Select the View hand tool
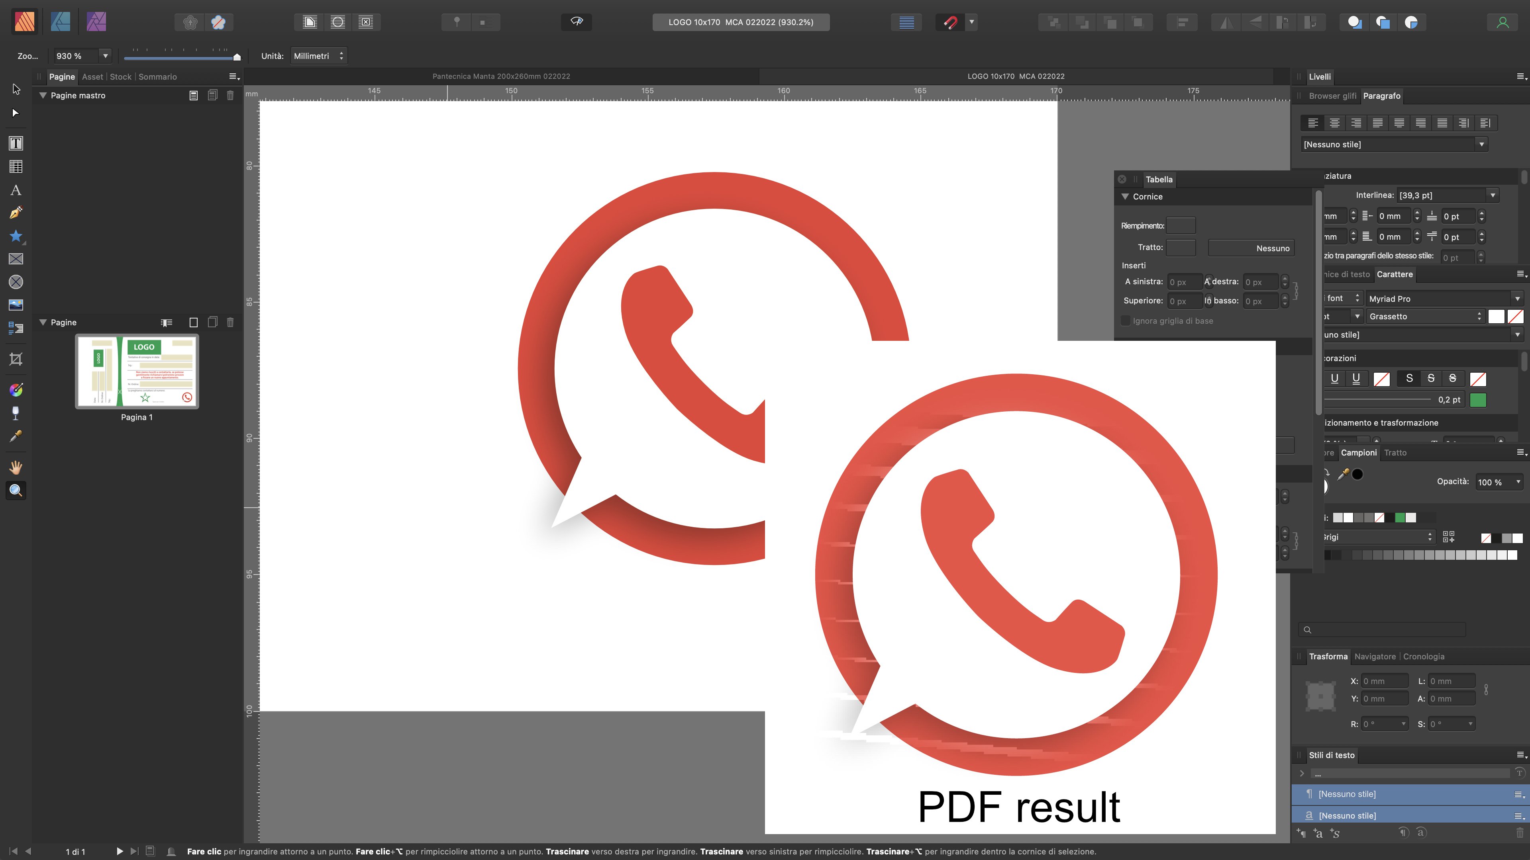Screen dimensions: 1530x860 pos(16,468)
